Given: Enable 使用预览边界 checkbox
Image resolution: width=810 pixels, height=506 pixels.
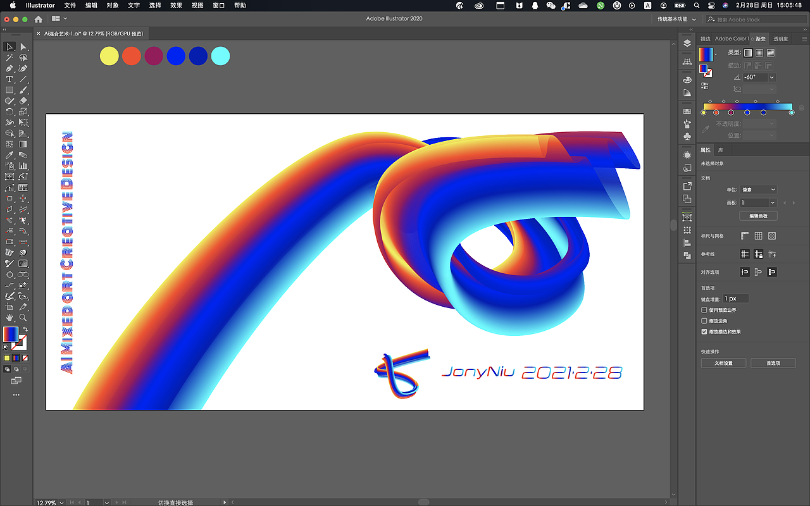Looking at the screenshot, I should pos(704,310).
